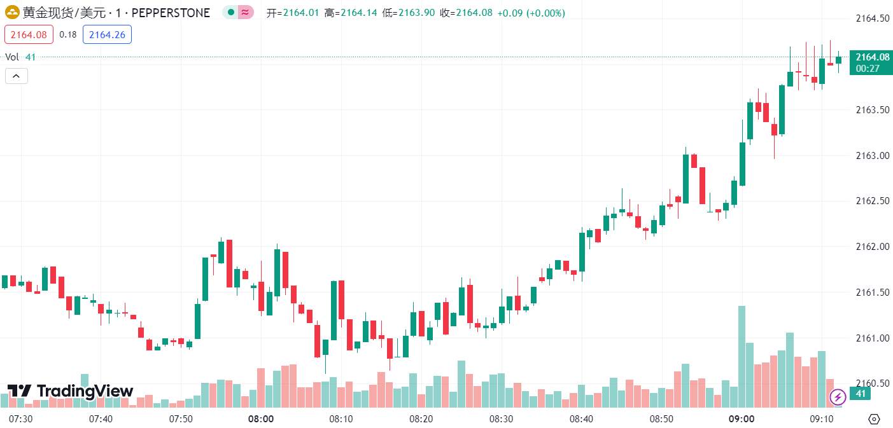Click the tallest green volume bar
Image resolution: width=893 pixels, height=428 pixels.
coord(742,357)
